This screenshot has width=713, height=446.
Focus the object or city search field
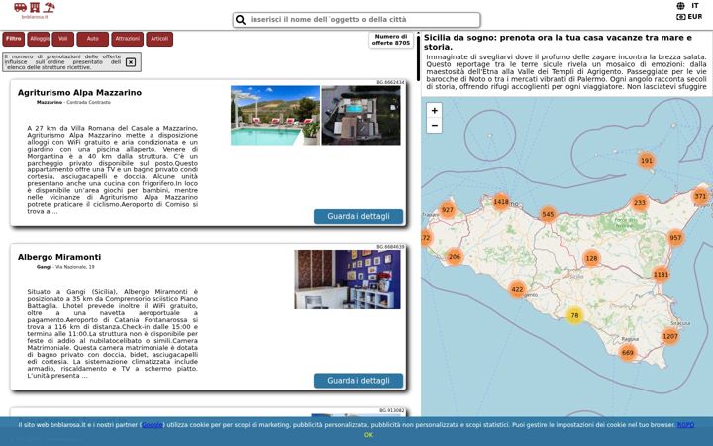356,20
